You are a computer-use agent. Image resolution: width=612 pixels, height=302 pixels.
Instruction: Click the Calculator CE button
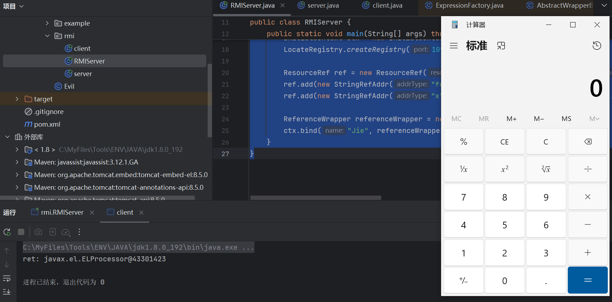coord(505,142)
